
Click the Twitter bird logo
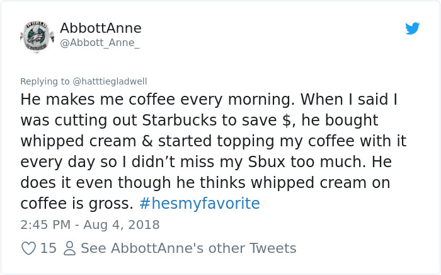pyautogui.click(x=412, y=29)
